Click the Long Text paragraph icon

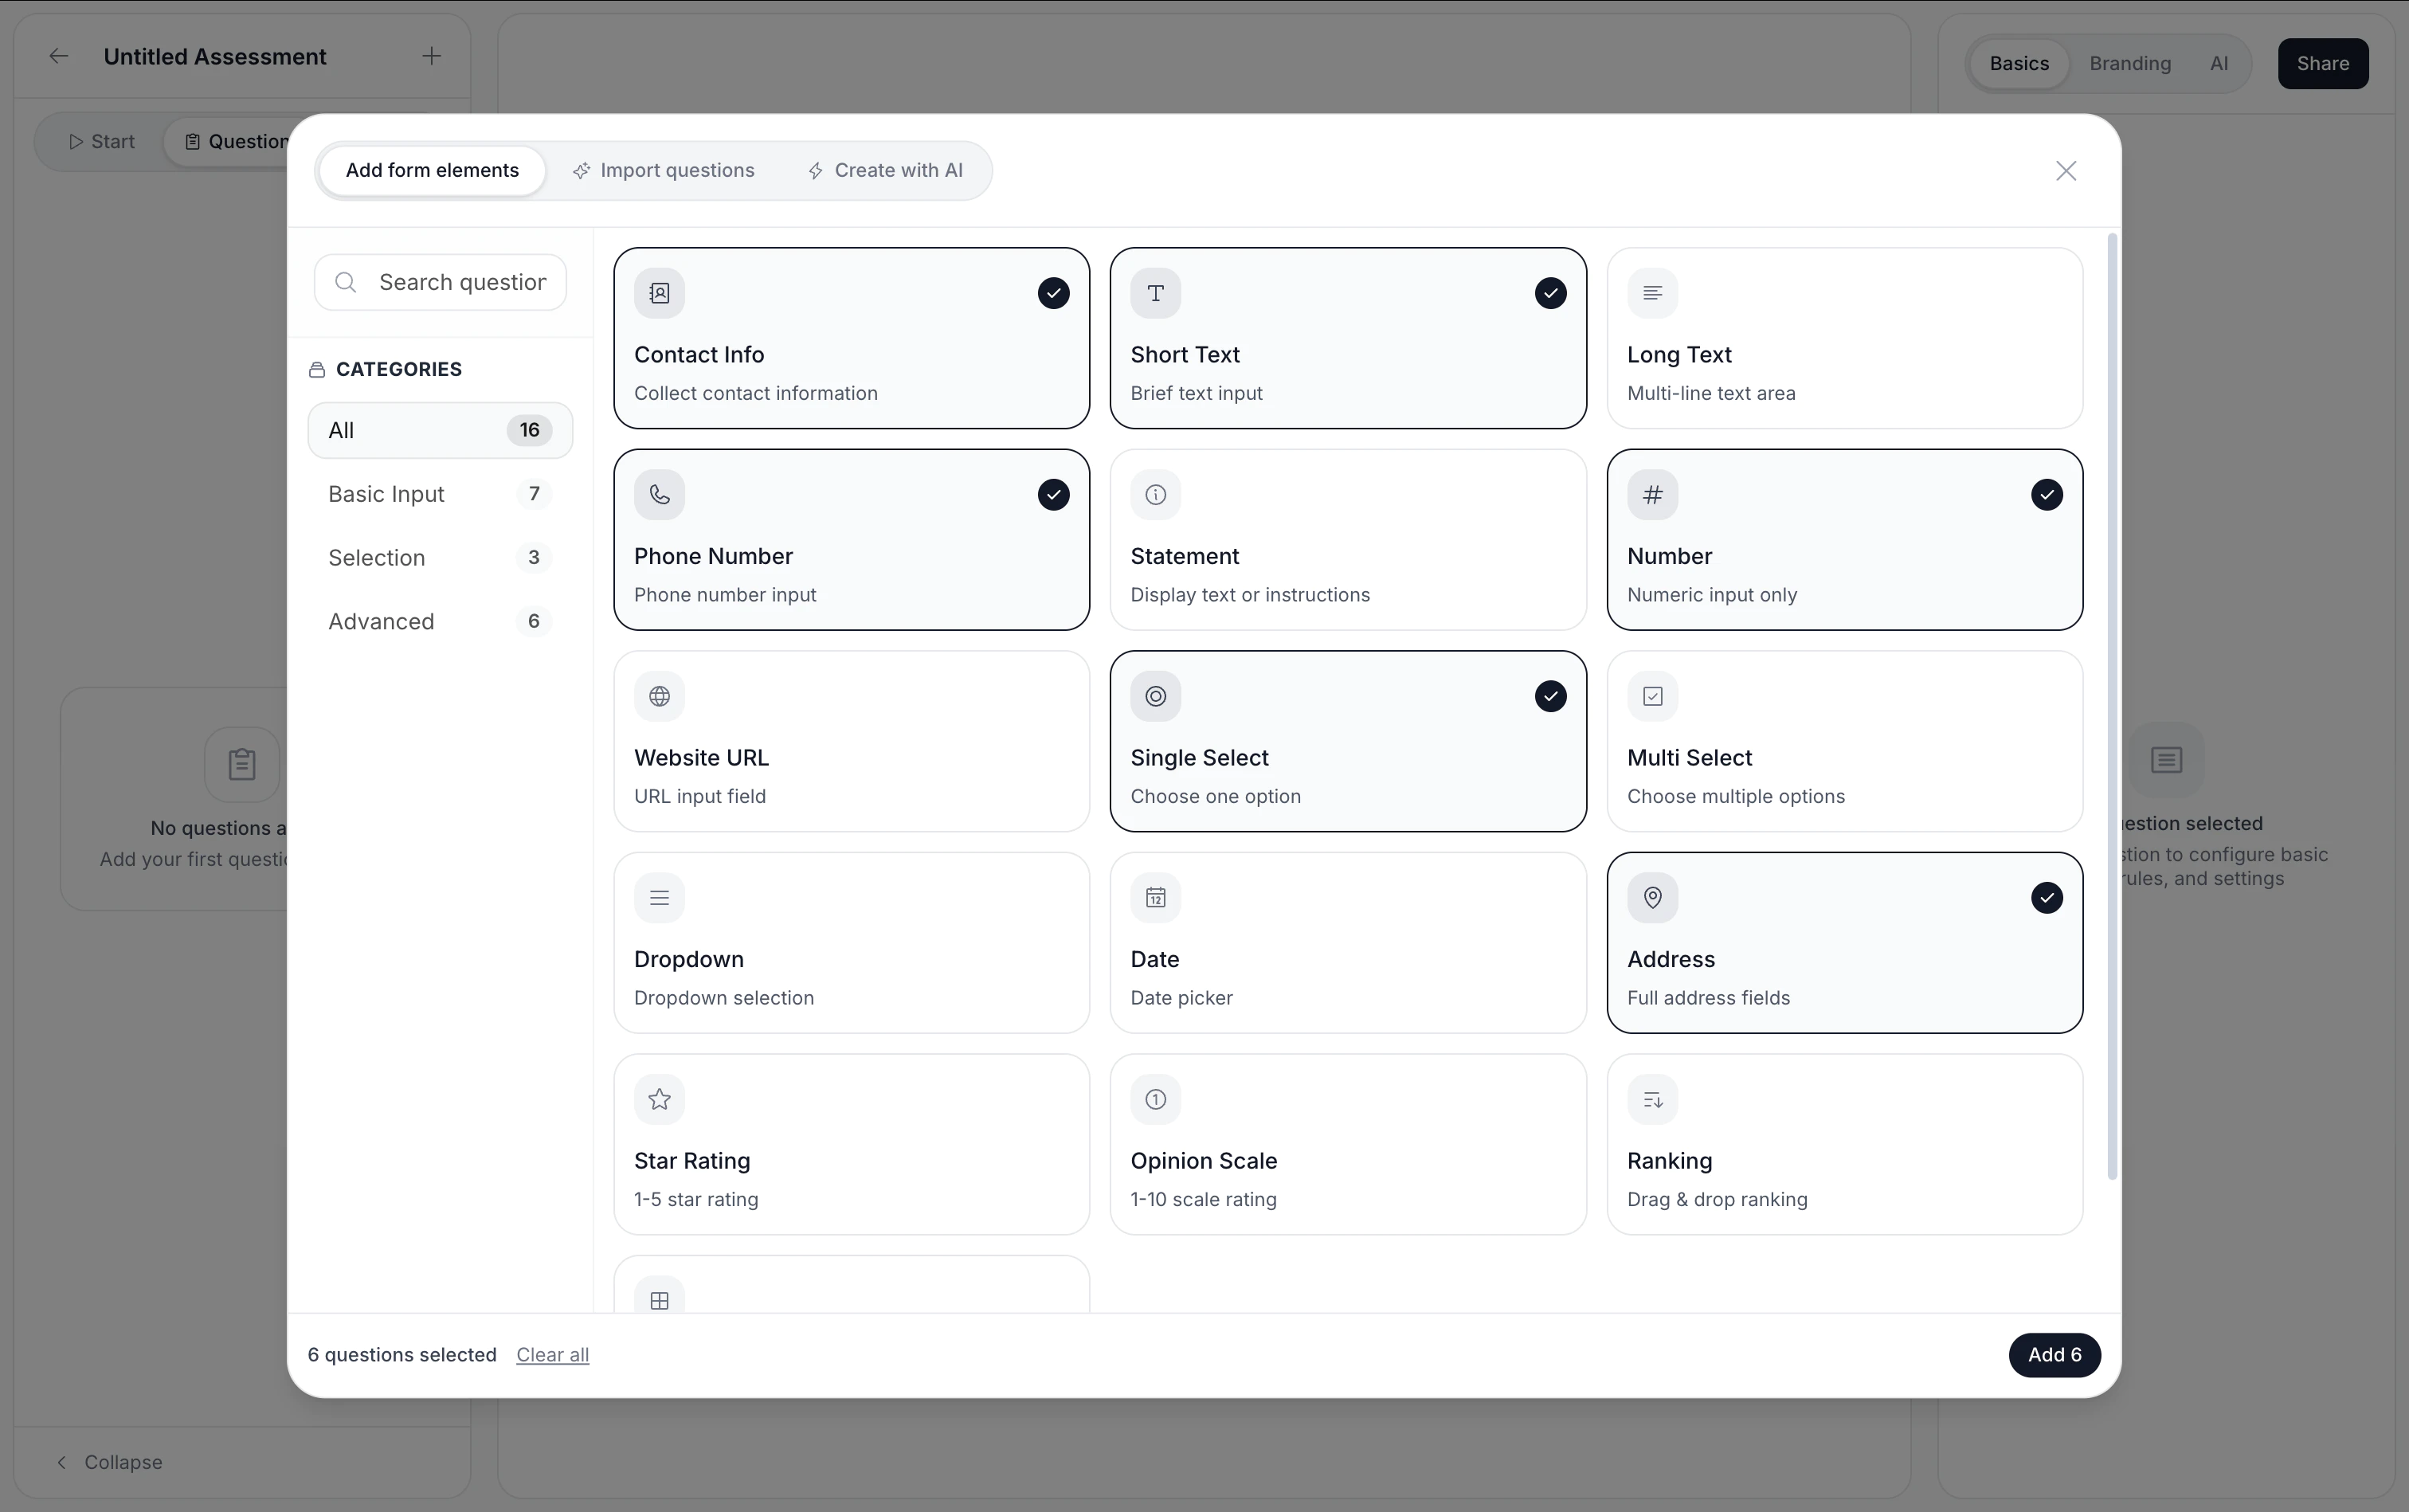click(x=1652, y=293)
